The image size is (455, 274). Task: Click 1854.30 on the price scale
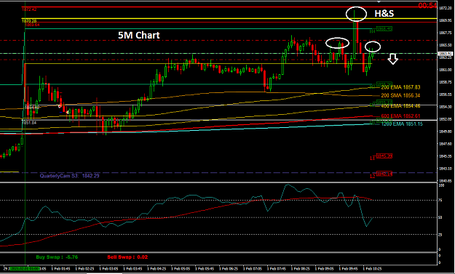(445, 107)
